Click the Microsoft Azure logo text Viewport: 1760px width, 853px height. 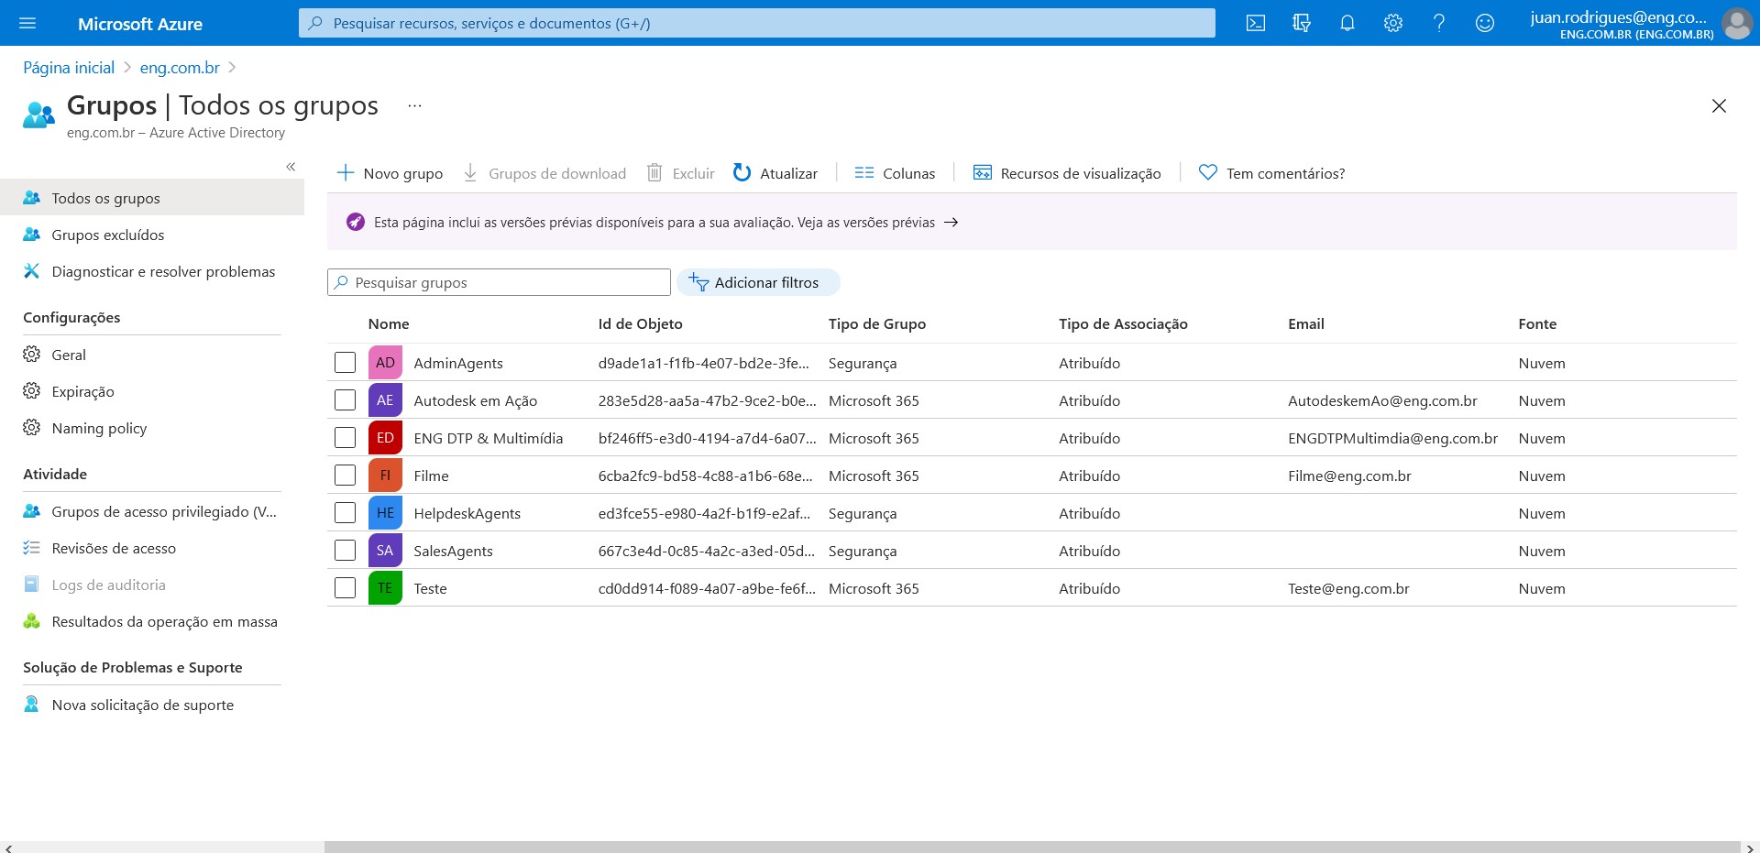[x=140, y=24]
